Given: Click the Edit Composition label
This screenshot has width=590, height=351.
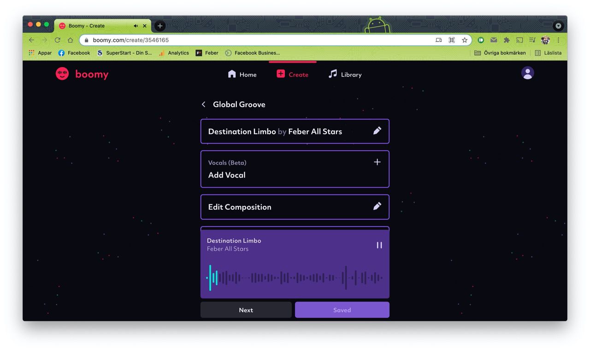Looking at the screenshot, I should [x=240, y=207].
